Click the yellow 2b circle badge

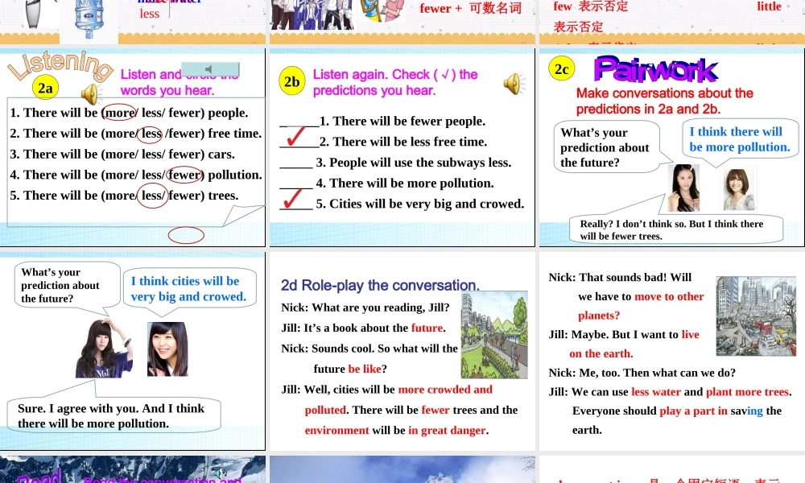point(292,81)
